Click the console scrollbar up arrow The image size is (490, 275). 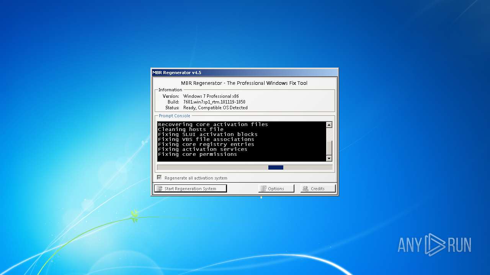[329, 125]
